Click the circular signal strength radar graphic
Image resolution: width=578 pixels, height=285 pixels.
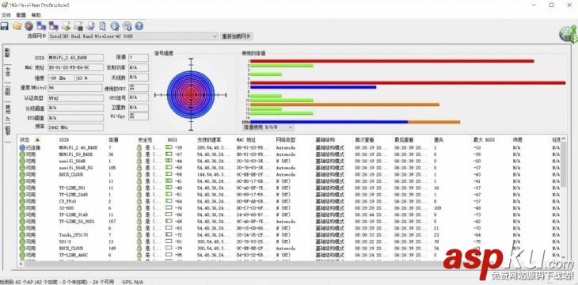click(x=191, y=95)
